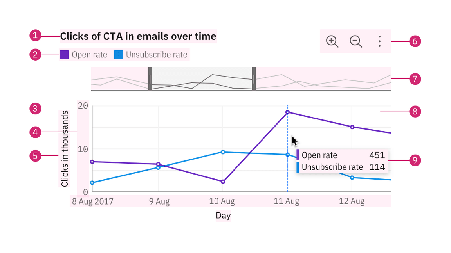Image resolution: width=451 pixels, height=253 pixels.
Task: Click the Unsubscribe rate point on 10 Aug
Action: click(x=223, y=152)
